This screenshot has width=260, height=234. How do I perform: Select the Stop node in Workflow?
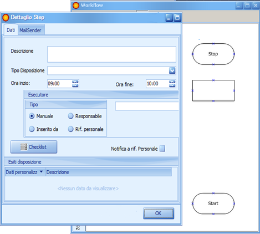[213, 54]
